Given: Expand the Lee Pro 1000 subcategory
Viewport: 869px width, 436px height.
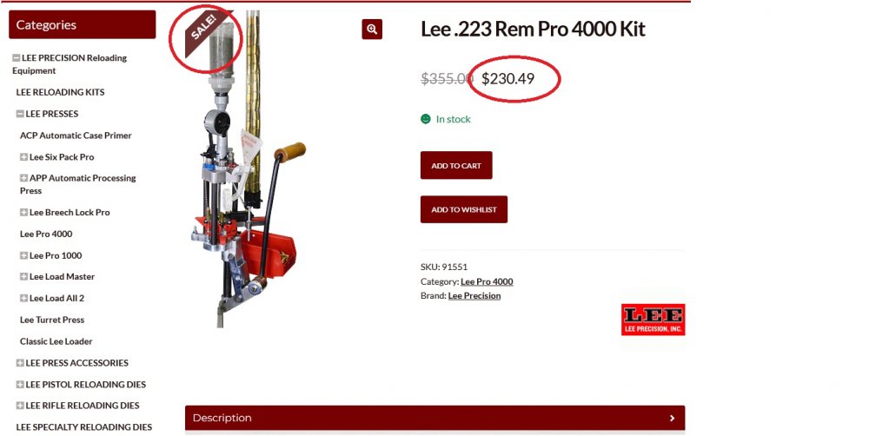Looking at the screenshot, I should (23, 255).
